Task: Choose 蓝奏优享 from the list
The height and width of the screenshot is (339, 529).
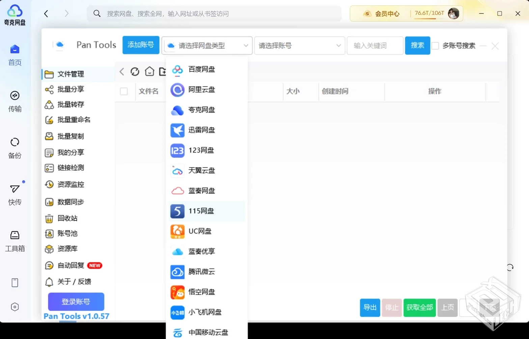Action: 207,252
